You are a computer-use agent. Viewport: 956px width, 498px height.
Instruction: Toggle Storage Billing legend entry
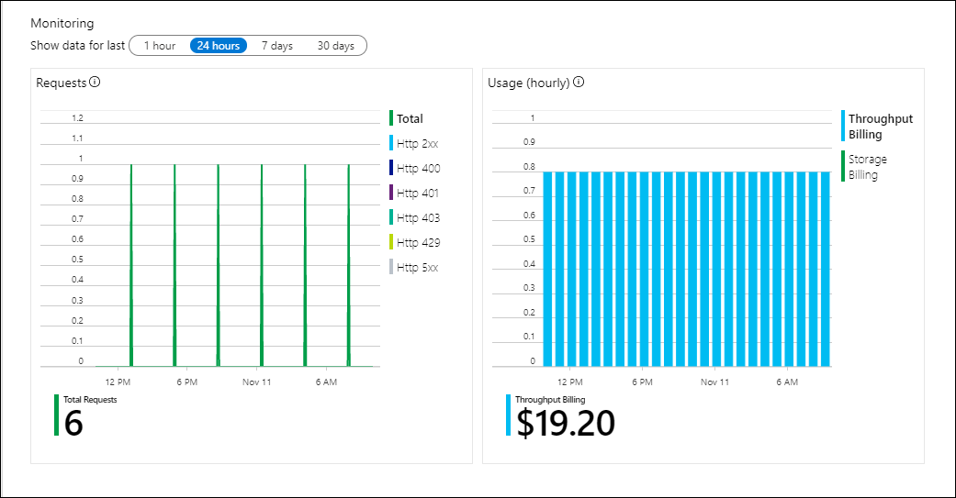click(x=864, y=167)
